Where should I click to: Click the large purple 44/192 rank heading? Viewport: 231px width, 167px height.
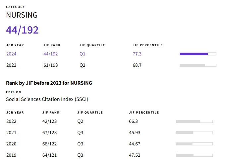point(22,30)
